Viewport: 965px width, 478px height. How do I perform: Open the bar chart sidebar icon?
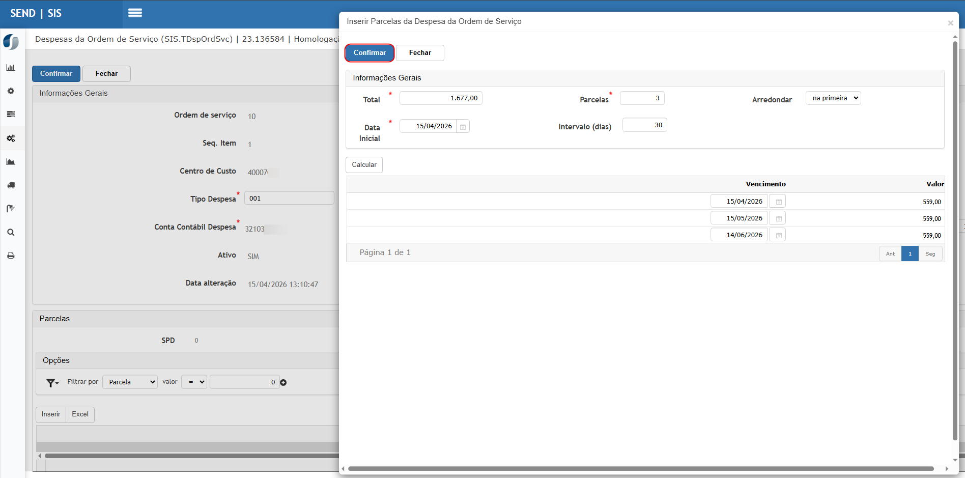point(11,68)
